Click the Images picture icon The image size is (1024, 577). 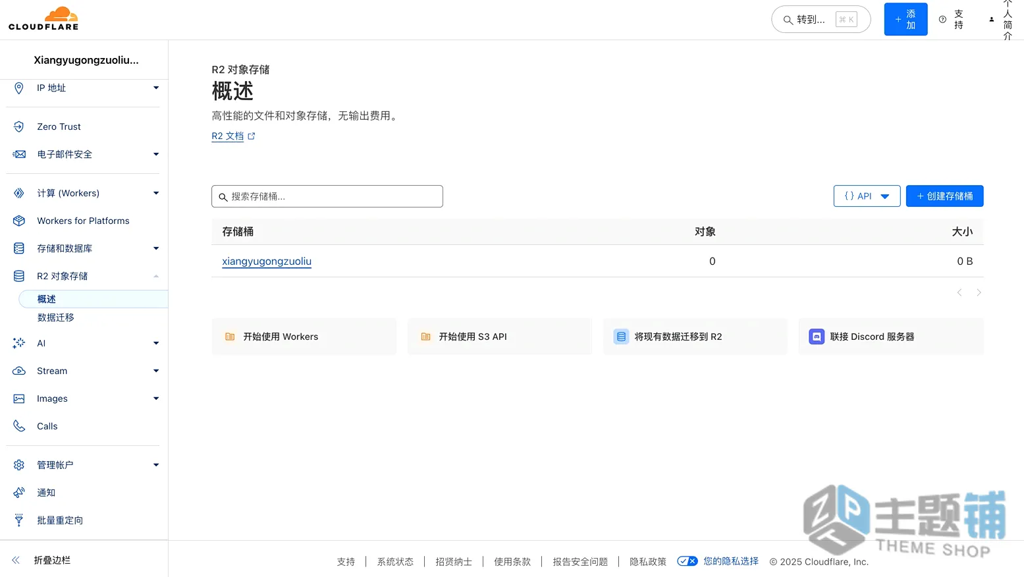[19, 398]
